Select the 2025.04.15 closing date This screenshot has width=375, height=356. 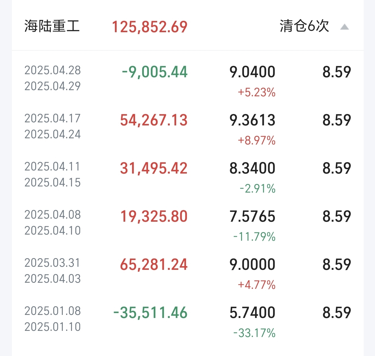pyautogui.click(x=53, y=182)
